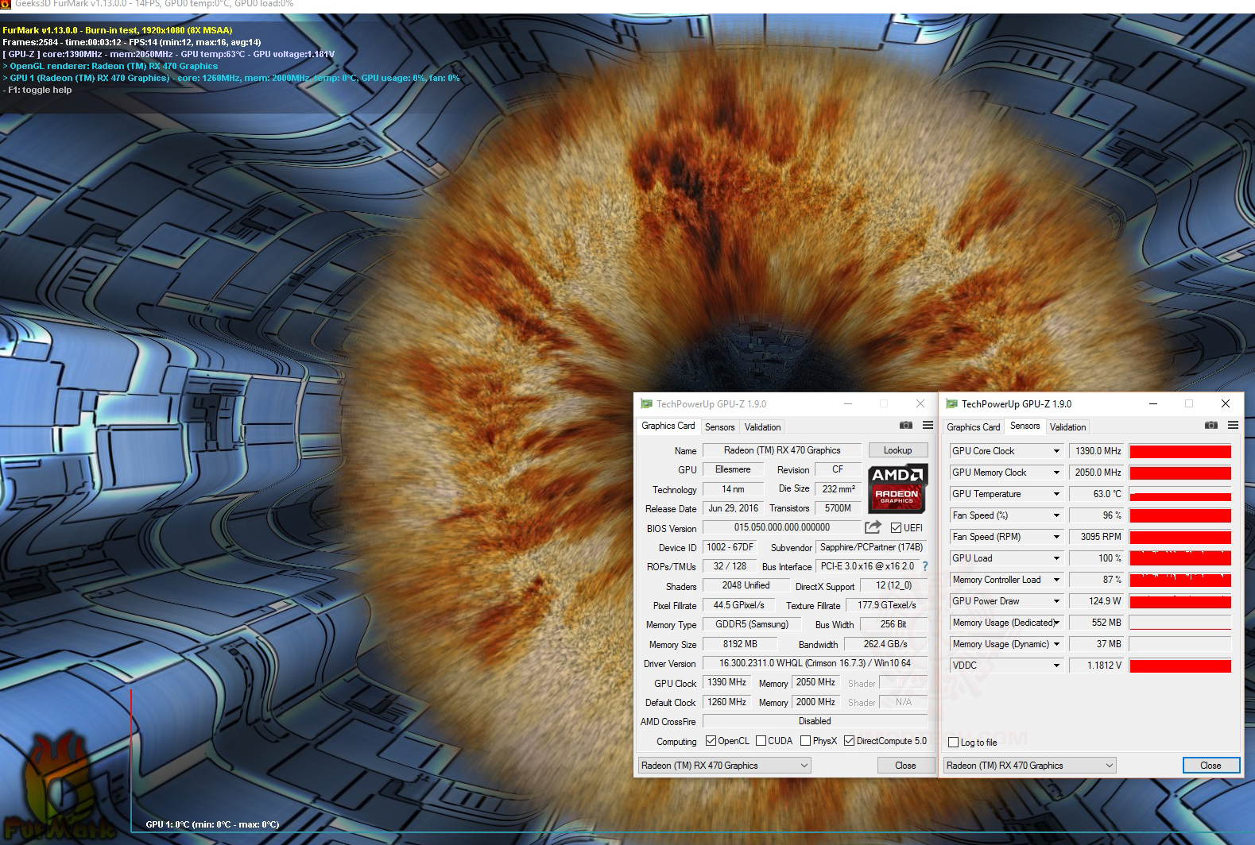Click the GPU Load red graph

(1180, 558)
